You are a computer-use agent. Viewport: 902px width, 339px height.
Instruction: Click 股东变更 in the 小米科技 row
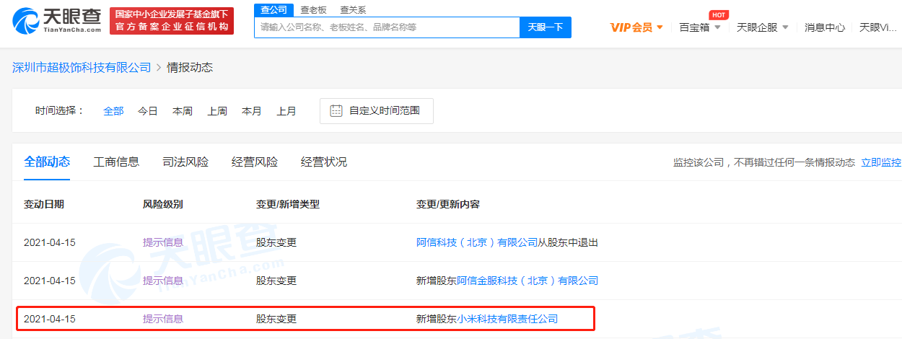pyautogui.click(x=276, y=318)
